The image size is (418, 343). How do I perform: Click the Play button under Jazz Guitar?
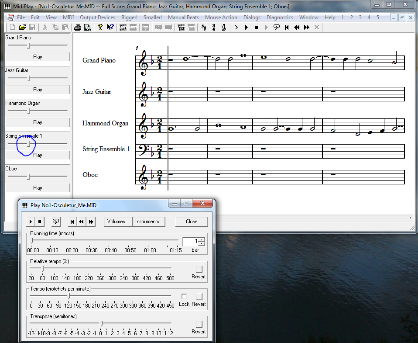[x=38, y=90]
